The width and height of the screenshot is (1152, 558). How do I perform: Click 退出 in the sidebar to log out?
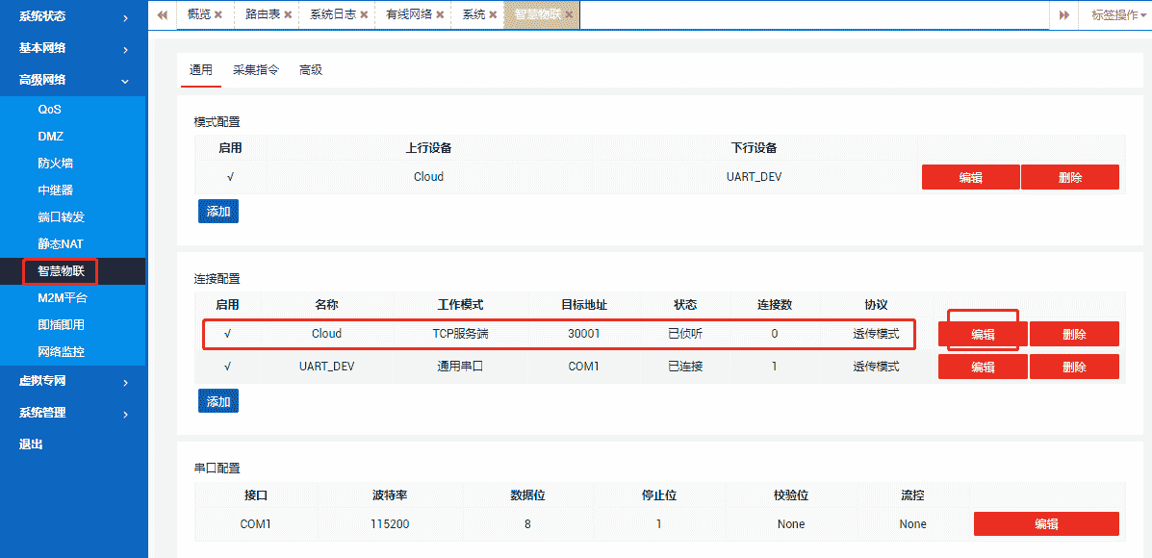click(x=29, y=445)
